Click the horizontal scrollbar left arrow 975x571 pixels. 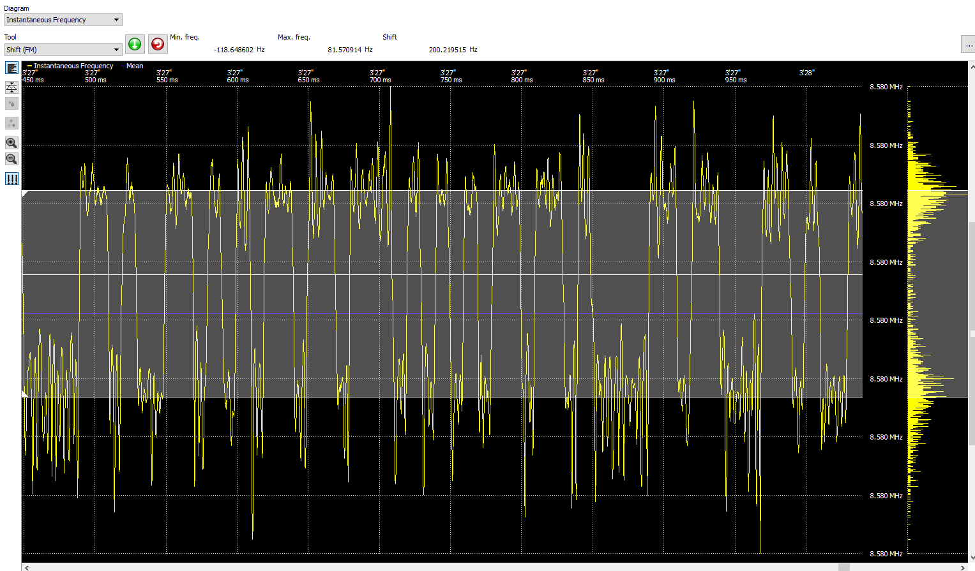click(26, 567)
